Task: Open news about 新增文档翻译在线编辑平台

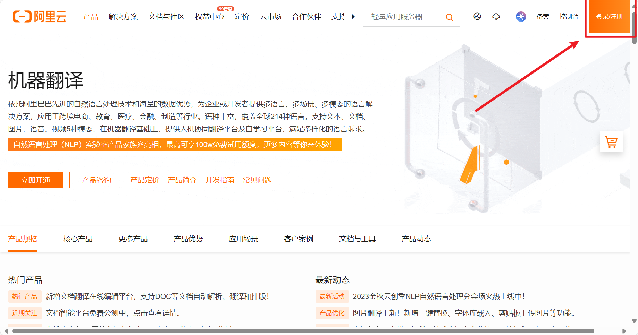Action: click(x=157, y=297)
